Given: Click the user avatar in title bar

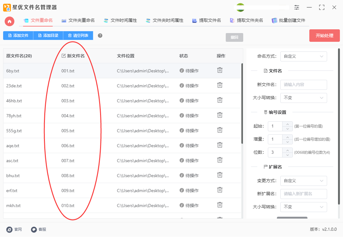Looking at the screenshot, I should (x=240, y=7).
